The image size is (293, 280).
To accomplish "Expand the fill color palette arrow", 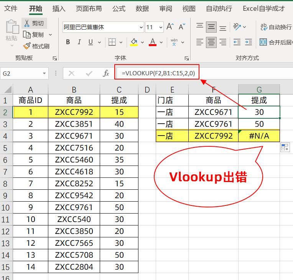I will [142, 43].
